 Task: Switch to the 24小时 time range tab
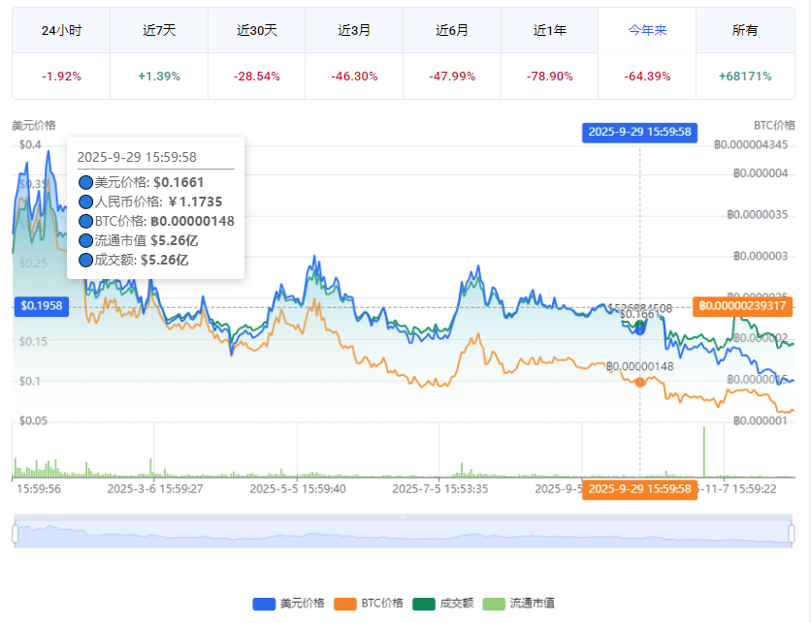click(x=58, y=30)
